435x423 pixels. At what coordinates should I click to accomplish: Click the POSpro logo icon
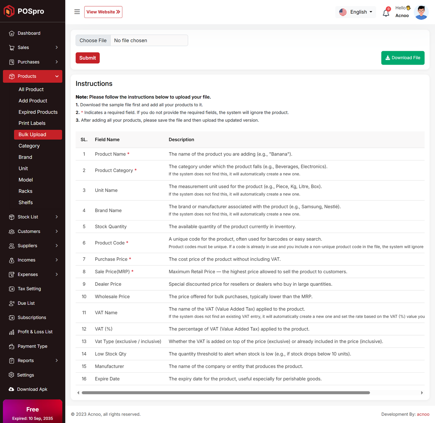pyautogui.click(x=9, y=11)
